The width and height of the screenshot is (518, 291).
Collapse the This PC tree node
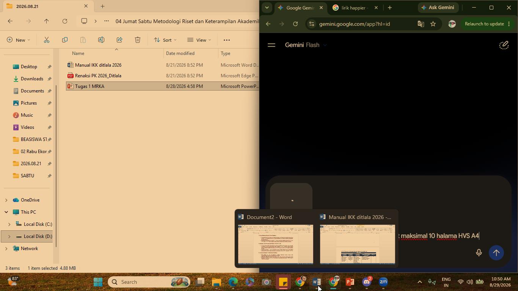(6, 212)
